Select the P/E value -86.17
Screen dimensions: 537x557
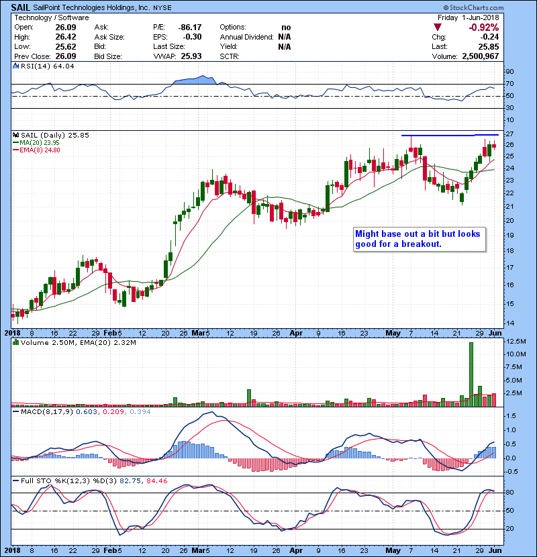coord(190,28)
